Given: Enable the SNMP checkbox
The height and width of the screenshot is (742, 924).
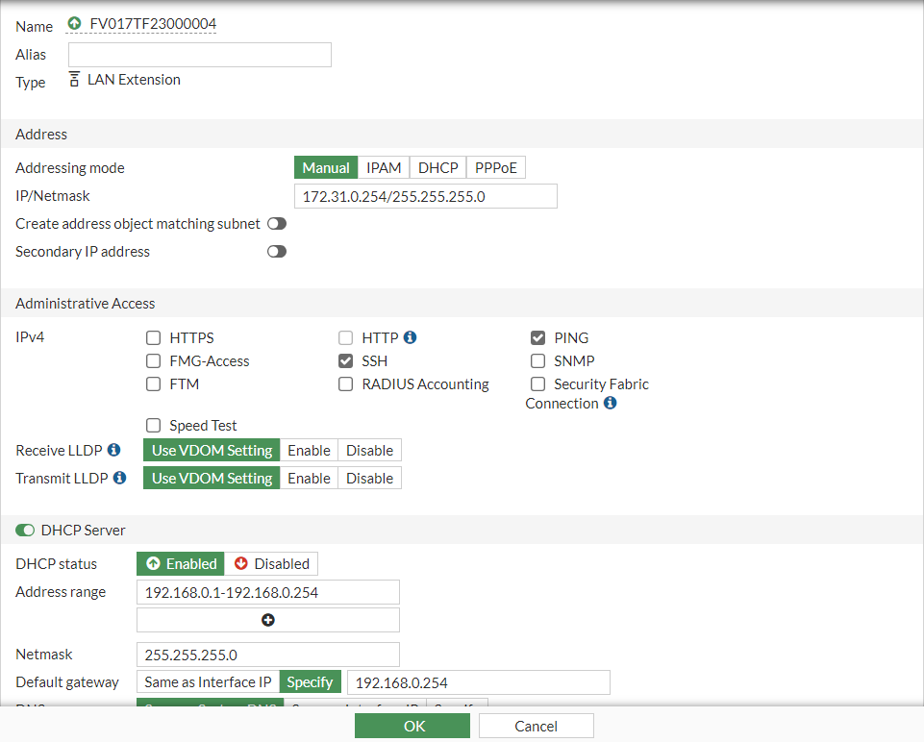Looking at the screenshot, I should (538, 361).
